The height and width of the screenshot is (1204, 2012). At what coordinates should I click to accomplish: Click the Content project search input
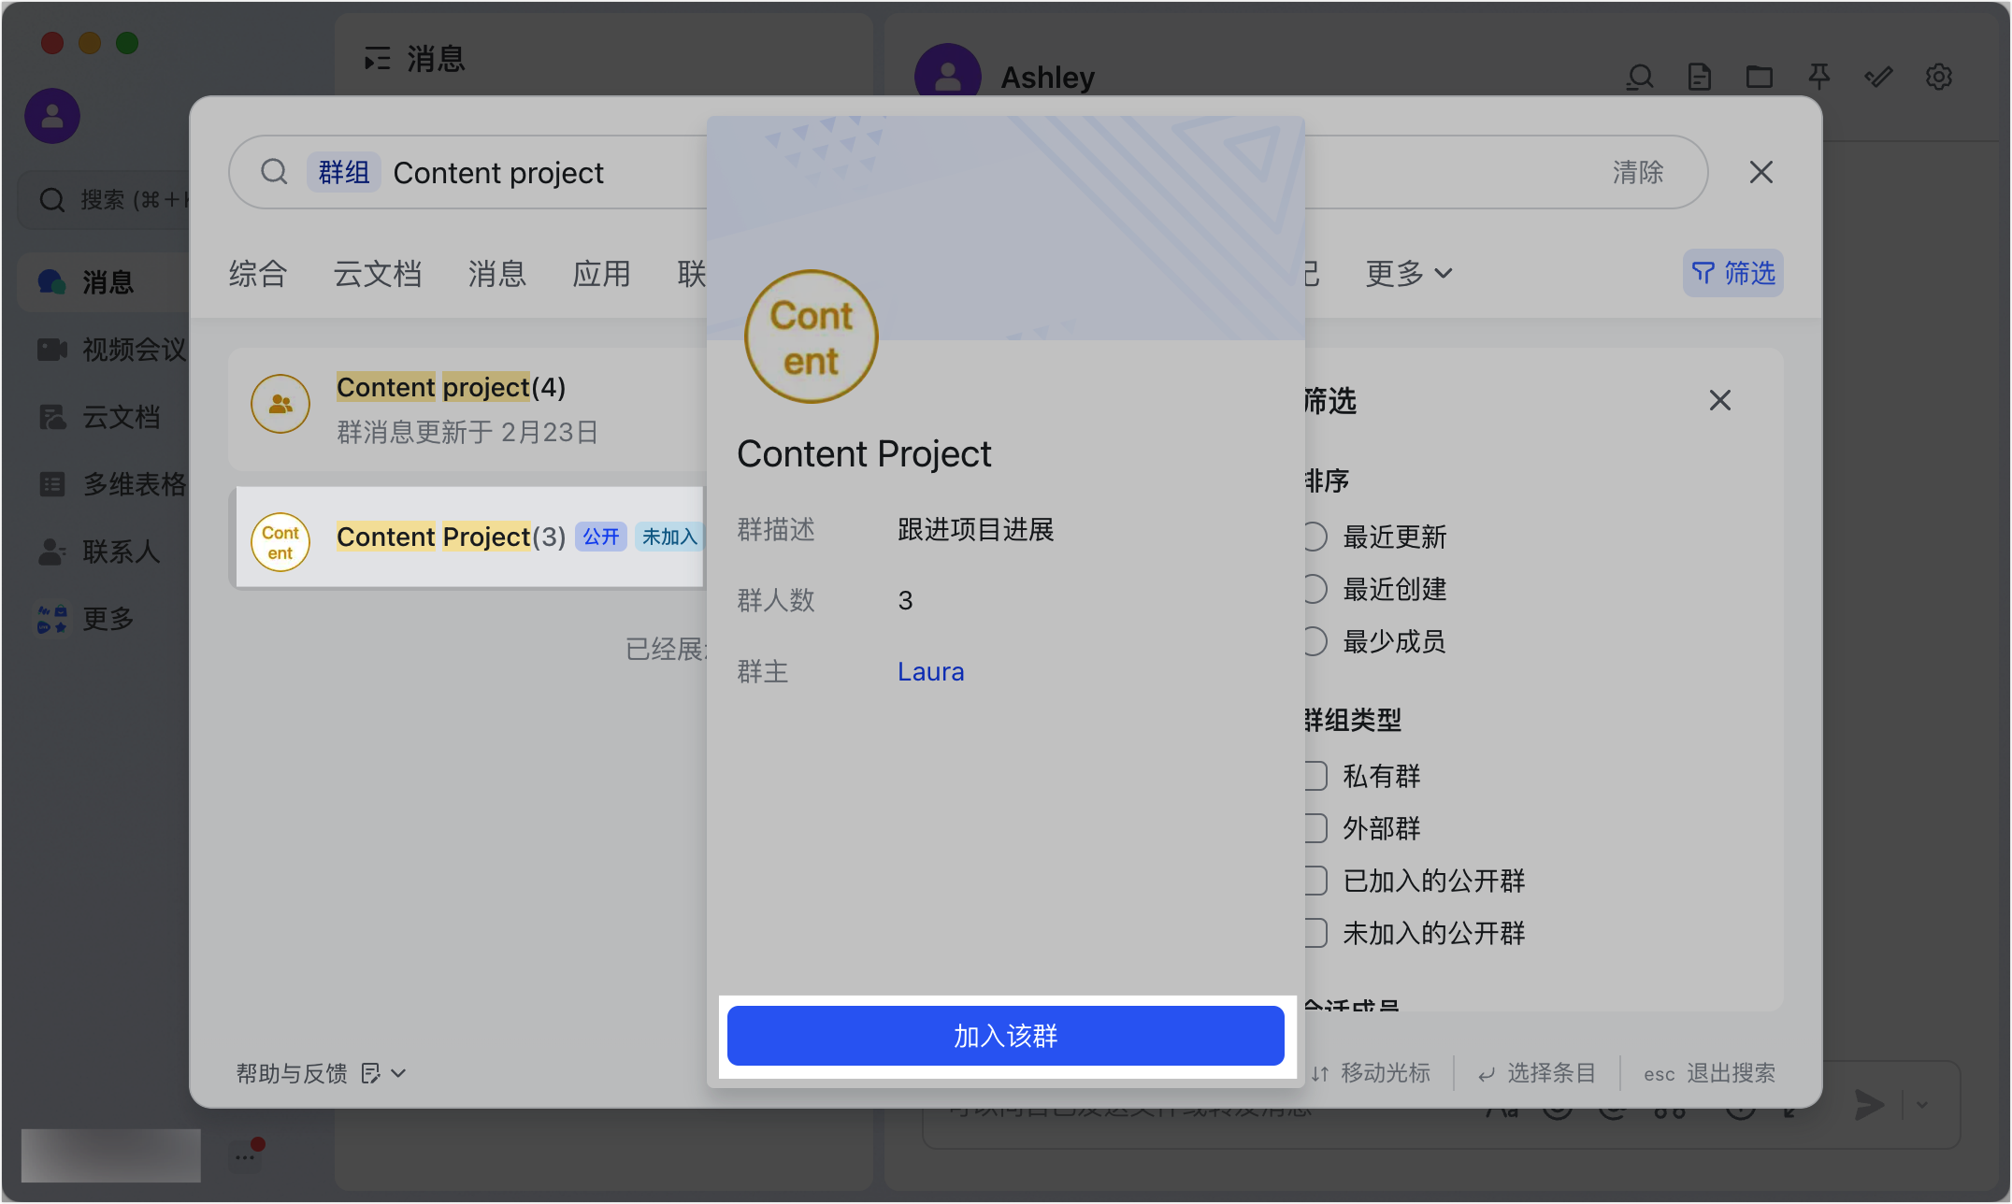click(498, 173)
